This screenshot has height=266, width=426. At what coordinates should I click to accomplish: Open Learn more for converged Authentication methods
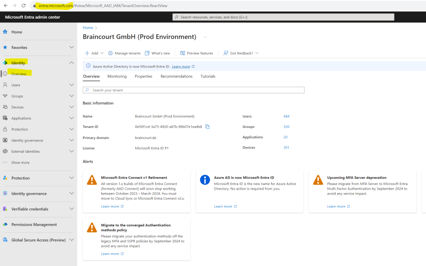pyautogui.click(x=110, y=254)
